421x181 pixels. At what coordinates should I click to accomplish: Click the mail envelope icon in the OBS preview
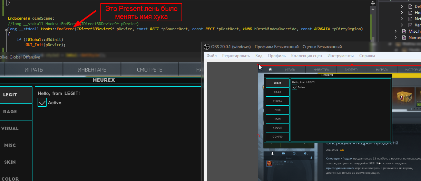[283, 153]
